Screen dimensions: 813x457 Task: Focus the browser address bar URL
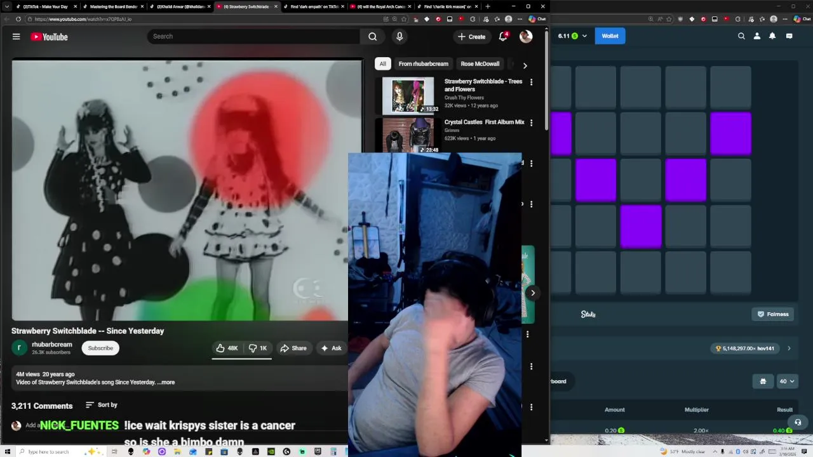pyautogui.click(x=203, y=19)
